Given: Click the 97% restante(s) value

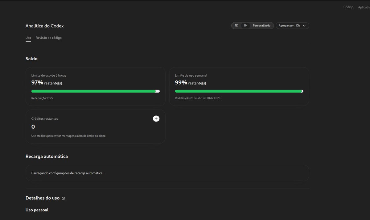Looking at the screenshot, I should tap(47, 82).
